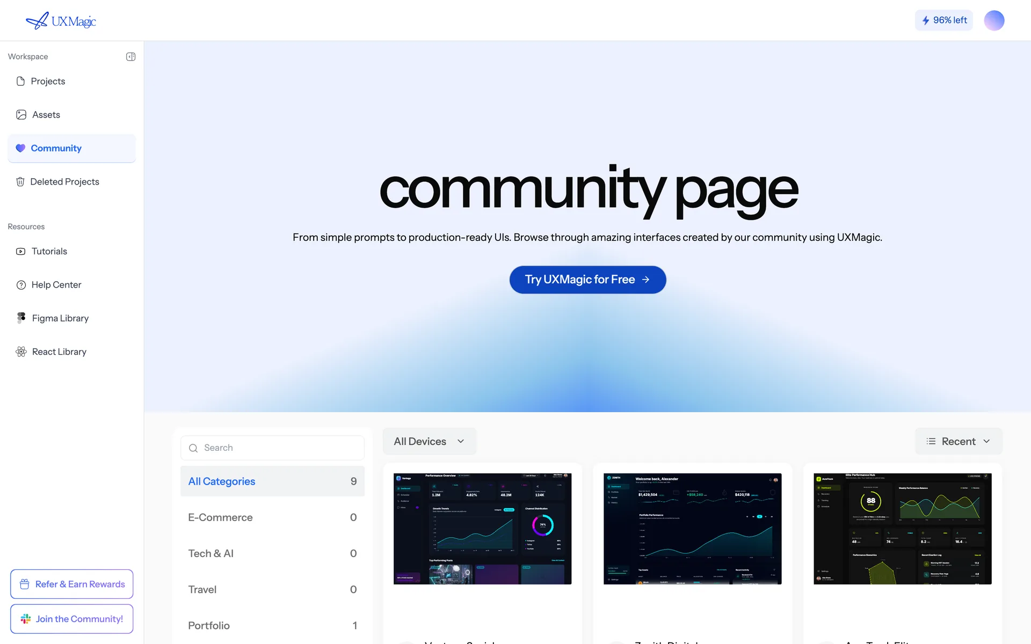Go to Assets section
1031x644 pixels.
71,115
